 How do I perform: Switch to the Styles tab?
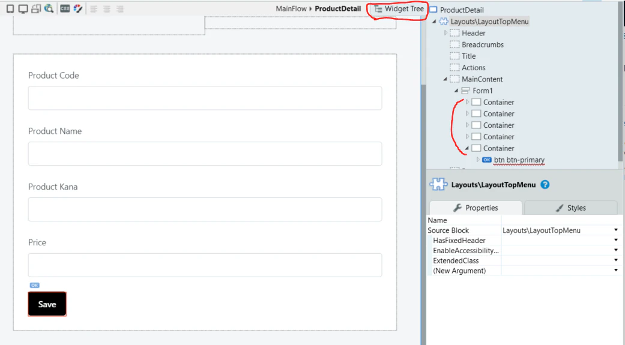coord(571,208)
